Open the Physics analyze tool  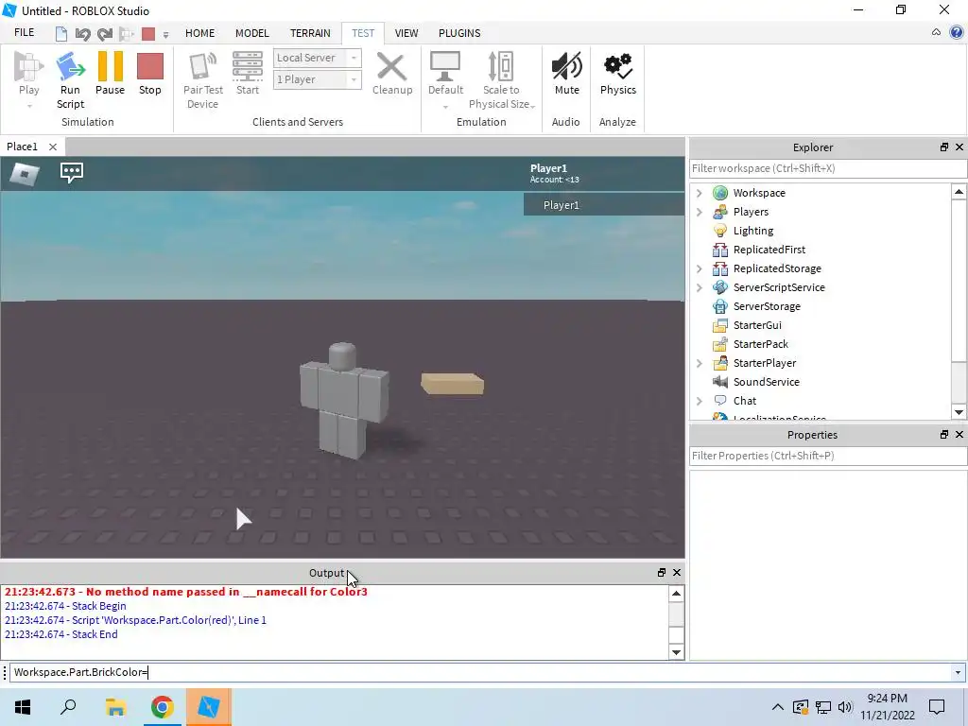pyautogui.click(x=618, y=74)
